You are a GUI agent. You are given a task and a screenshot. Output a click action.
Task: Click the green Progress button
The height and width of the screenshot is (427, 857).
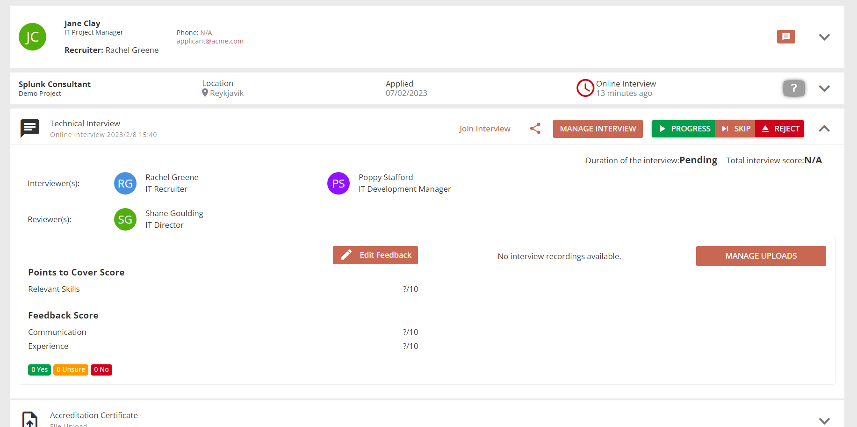pos(683,129)
